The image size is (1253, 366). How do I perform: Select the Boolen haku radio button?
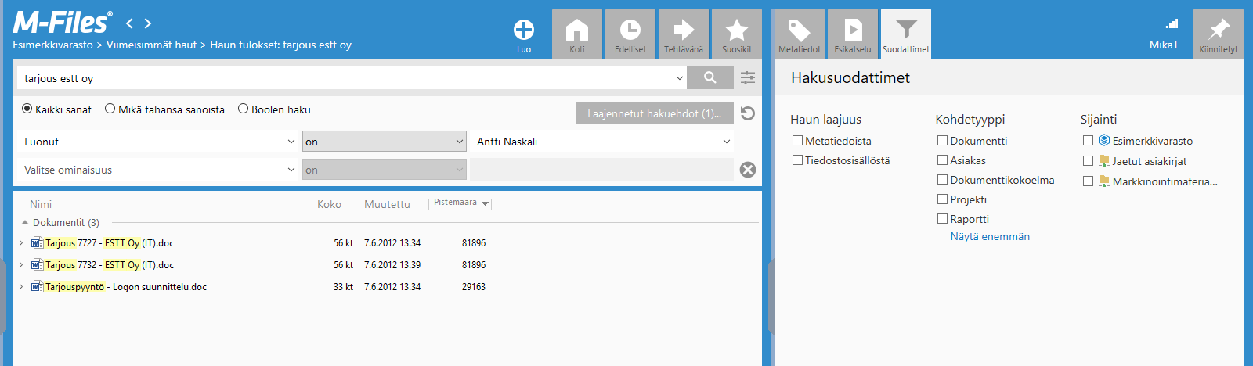click(244, 109)
